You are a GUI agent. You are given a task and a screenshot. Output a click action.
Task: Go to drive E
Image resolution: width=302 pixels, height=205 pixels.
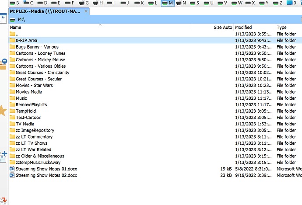click(56, 3)
